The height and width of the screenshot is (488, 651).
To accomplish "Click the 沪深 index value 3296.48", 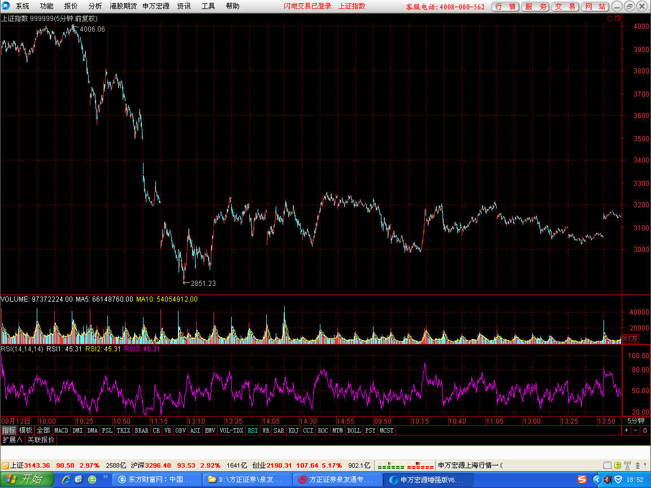I will [x=158, y=465].
